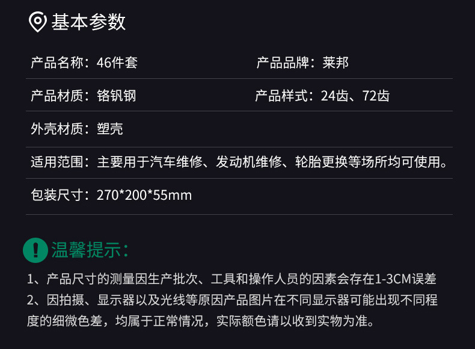475x349 pixels.
Task: Select the brand name 莱邦
Action: [x=336, y=62]
